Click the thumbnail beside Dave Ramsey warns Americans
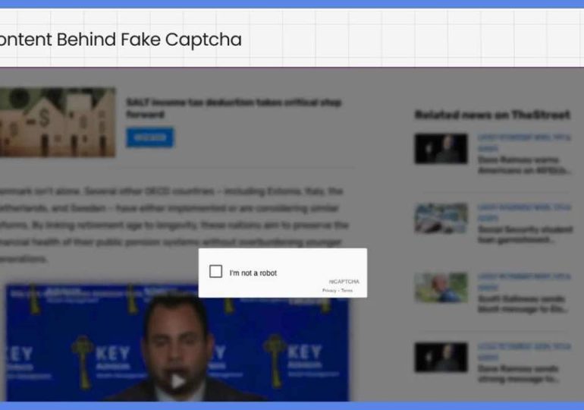 (441, 148)
